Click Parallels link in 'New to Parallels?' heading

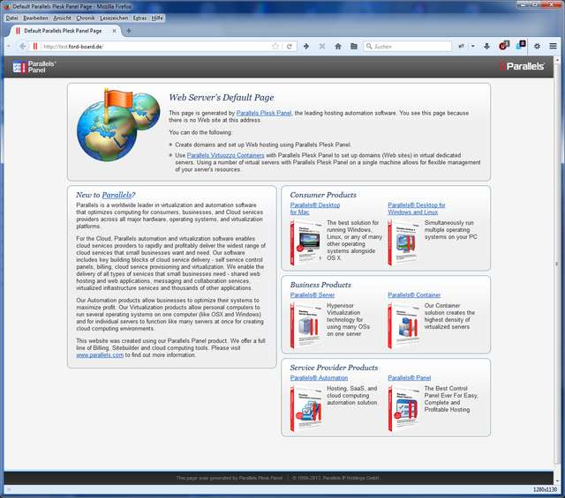pyautogui.click(x=117, y=195)
